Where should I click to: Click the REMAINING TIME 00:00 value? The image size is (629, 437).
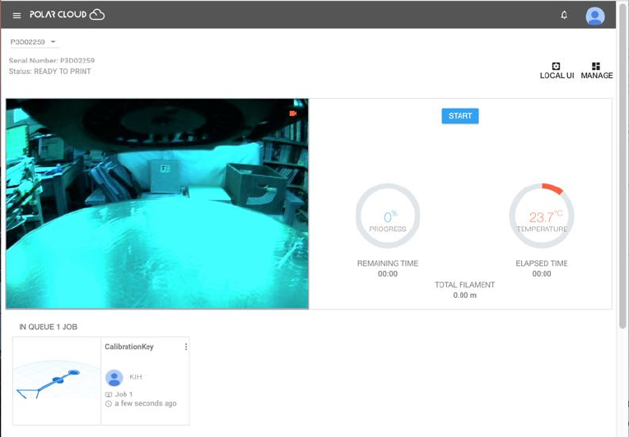[388, 274]
